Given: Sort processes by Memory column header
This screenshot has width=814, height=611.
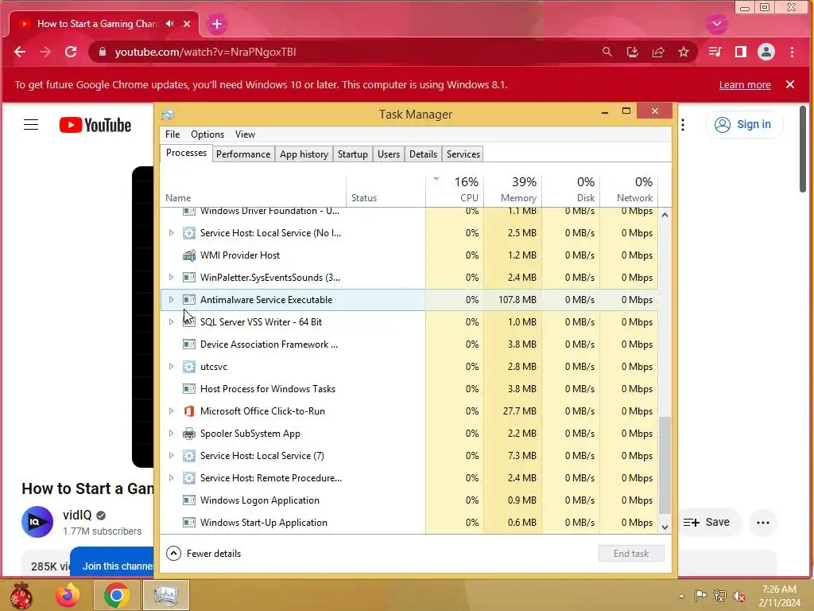Looking at the screenshot, I should coord(513,190).
